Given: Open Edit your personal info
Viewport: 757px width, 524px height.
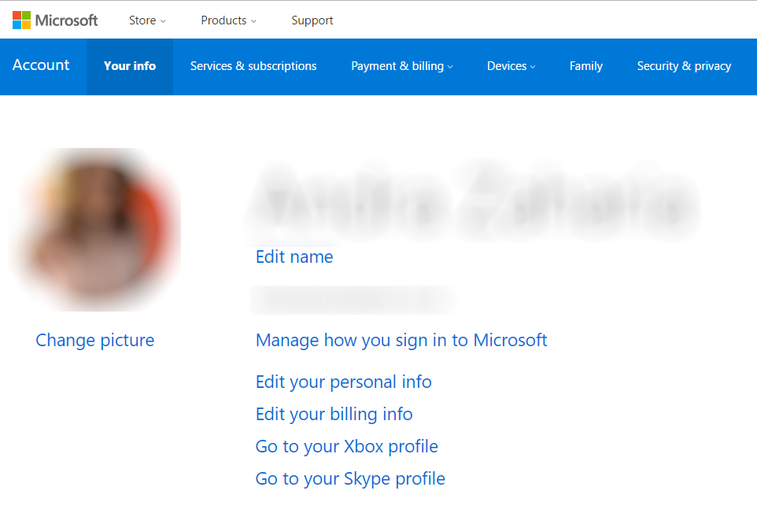Looking at the screenshot, I should (x=343, y=382).
